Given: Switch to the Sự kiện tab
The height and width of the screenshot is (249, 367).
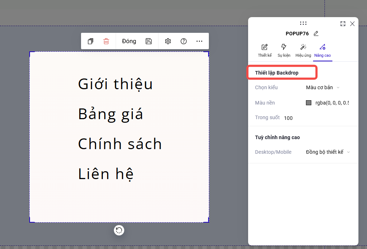Looking at the screenshot, I should coord(284,51).
